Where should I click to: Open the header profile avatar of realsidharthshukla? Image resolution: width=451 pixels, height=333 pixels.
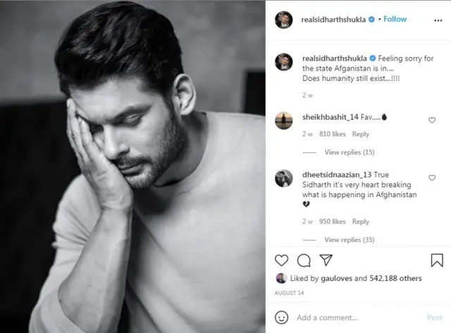(x=283, y=20)
